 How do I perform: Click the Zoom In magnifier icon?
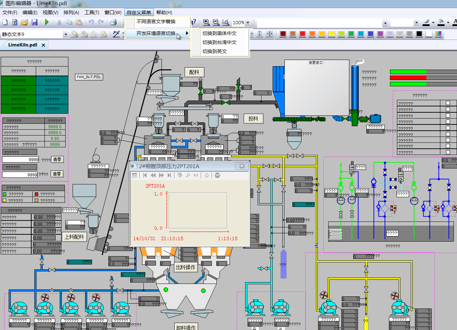(x=206, y=22)
